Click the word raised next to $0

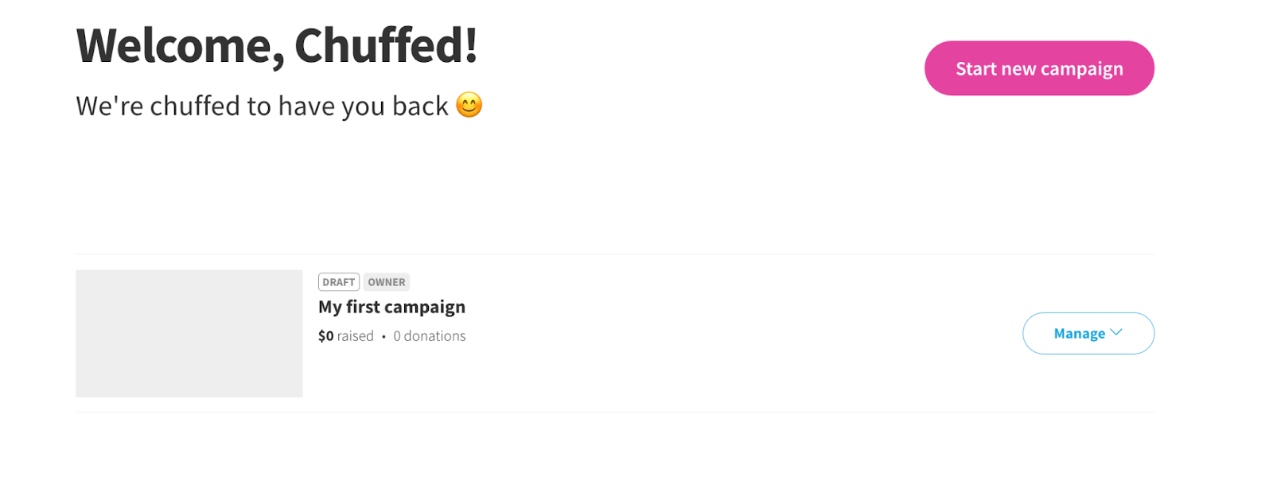(356, 336)
